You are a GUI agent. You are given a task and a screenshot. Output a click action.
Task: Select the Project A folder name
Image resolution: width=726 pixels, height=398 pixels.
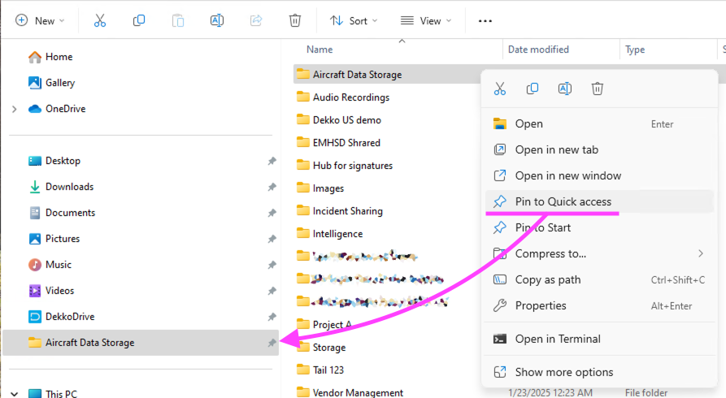(332, 324)
